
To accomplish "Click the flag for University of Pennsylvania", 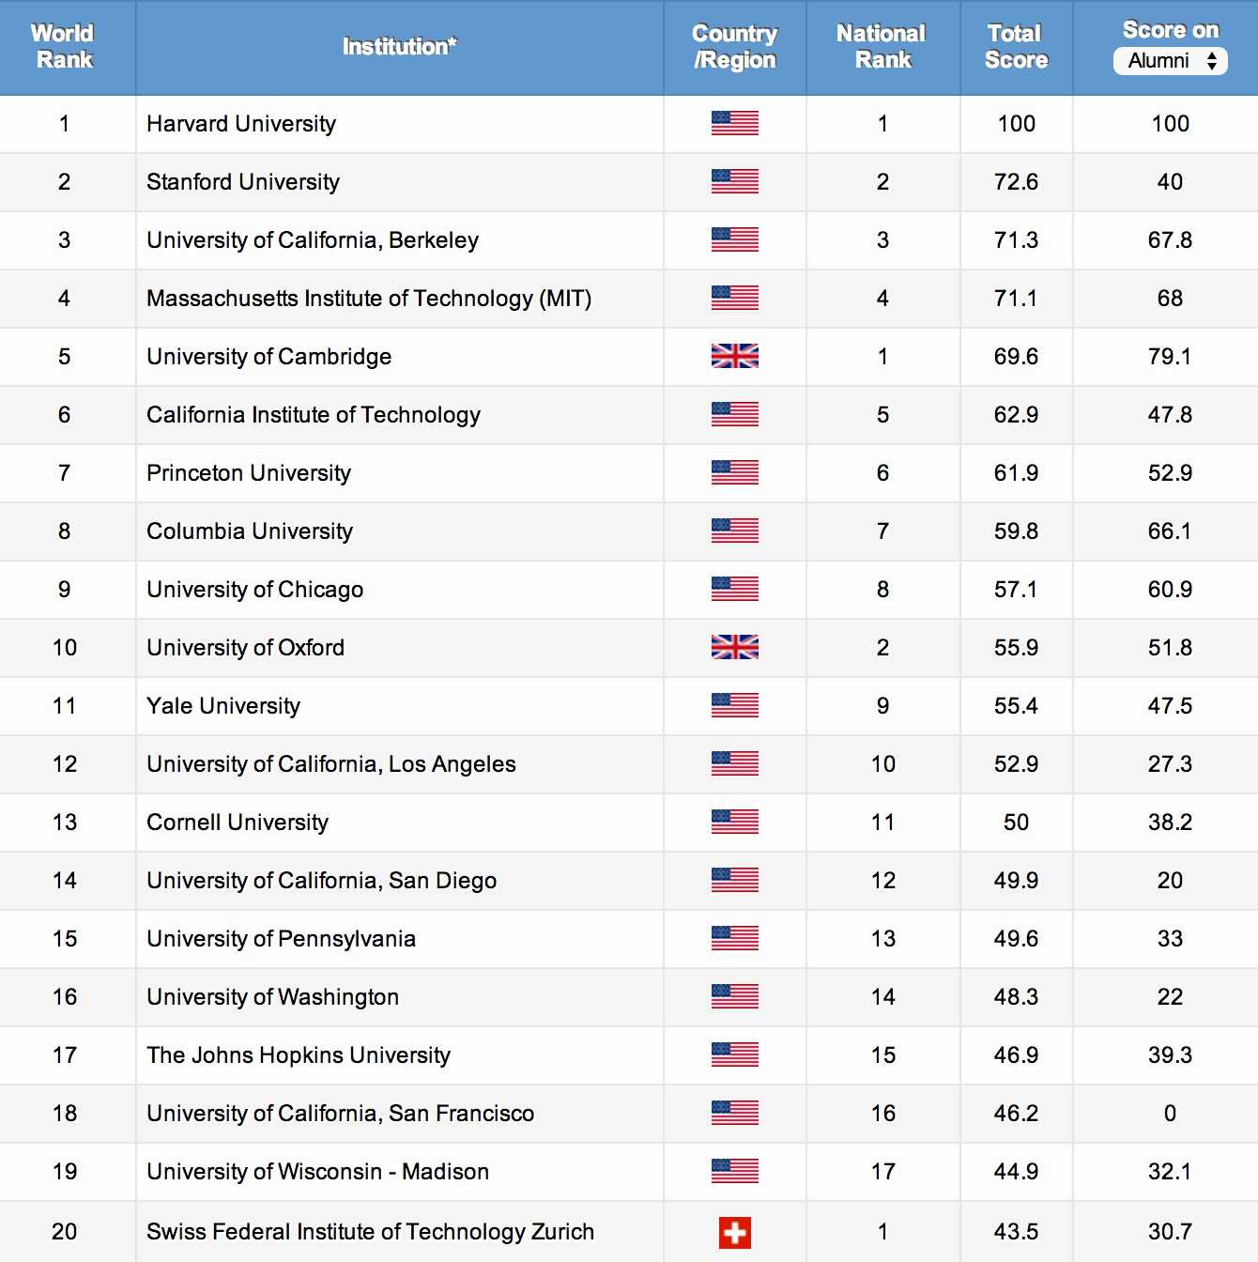I will coord(735,938).
